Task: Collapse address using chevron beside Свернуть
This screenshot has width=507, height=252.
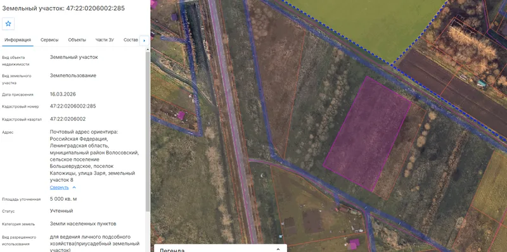Action: pyautogui.click(x=74, y=187)
